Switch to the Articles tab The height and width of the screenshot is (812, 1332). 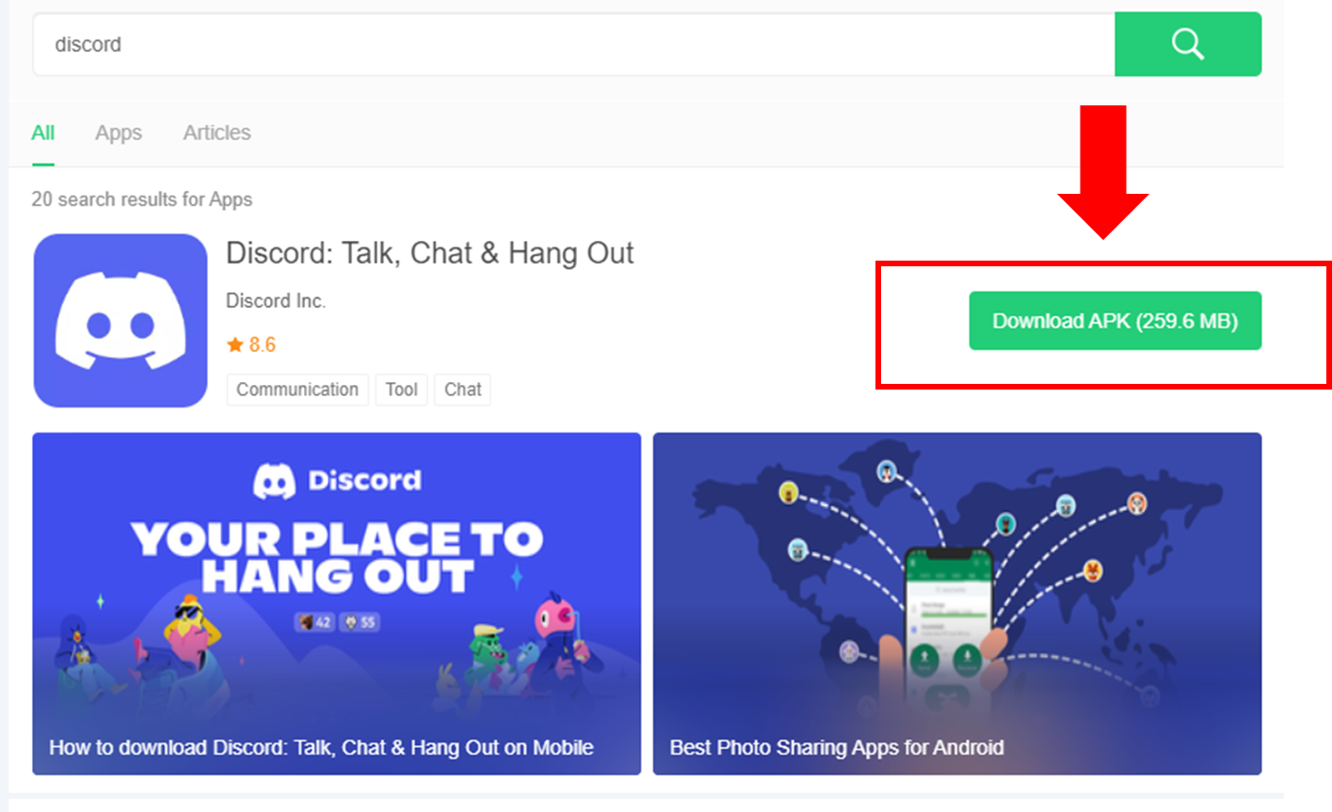[x=217, y=133]
